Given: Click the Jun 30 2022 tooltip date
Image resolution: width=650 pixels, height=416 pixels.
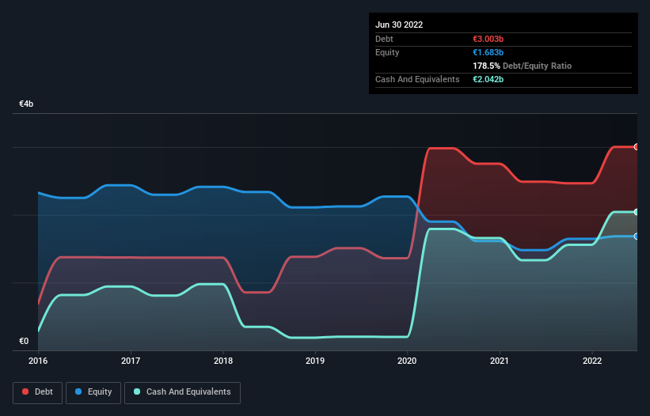Looking at the screenshot, I should click(399, 25).
